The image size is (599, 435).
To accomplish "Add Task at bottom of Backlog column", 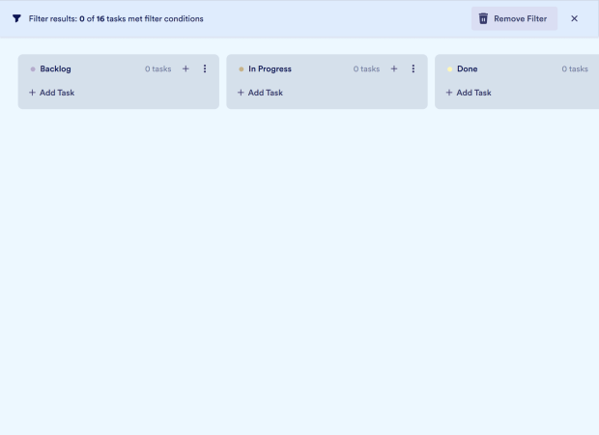I will [51, 93].
